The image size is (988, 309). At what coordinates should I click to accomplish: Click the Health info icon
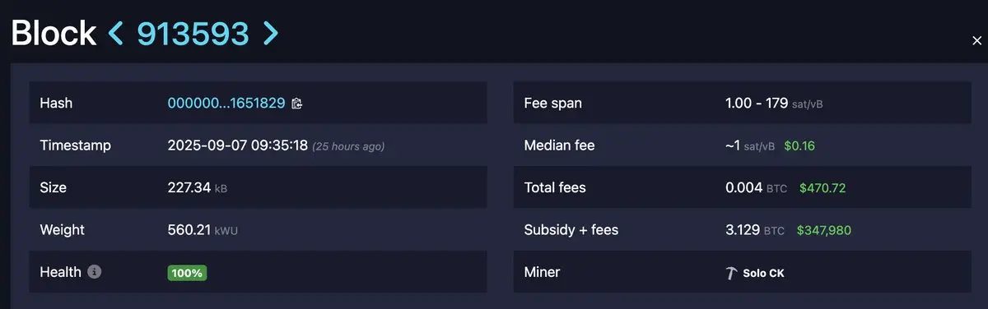(x=95, y=272)
